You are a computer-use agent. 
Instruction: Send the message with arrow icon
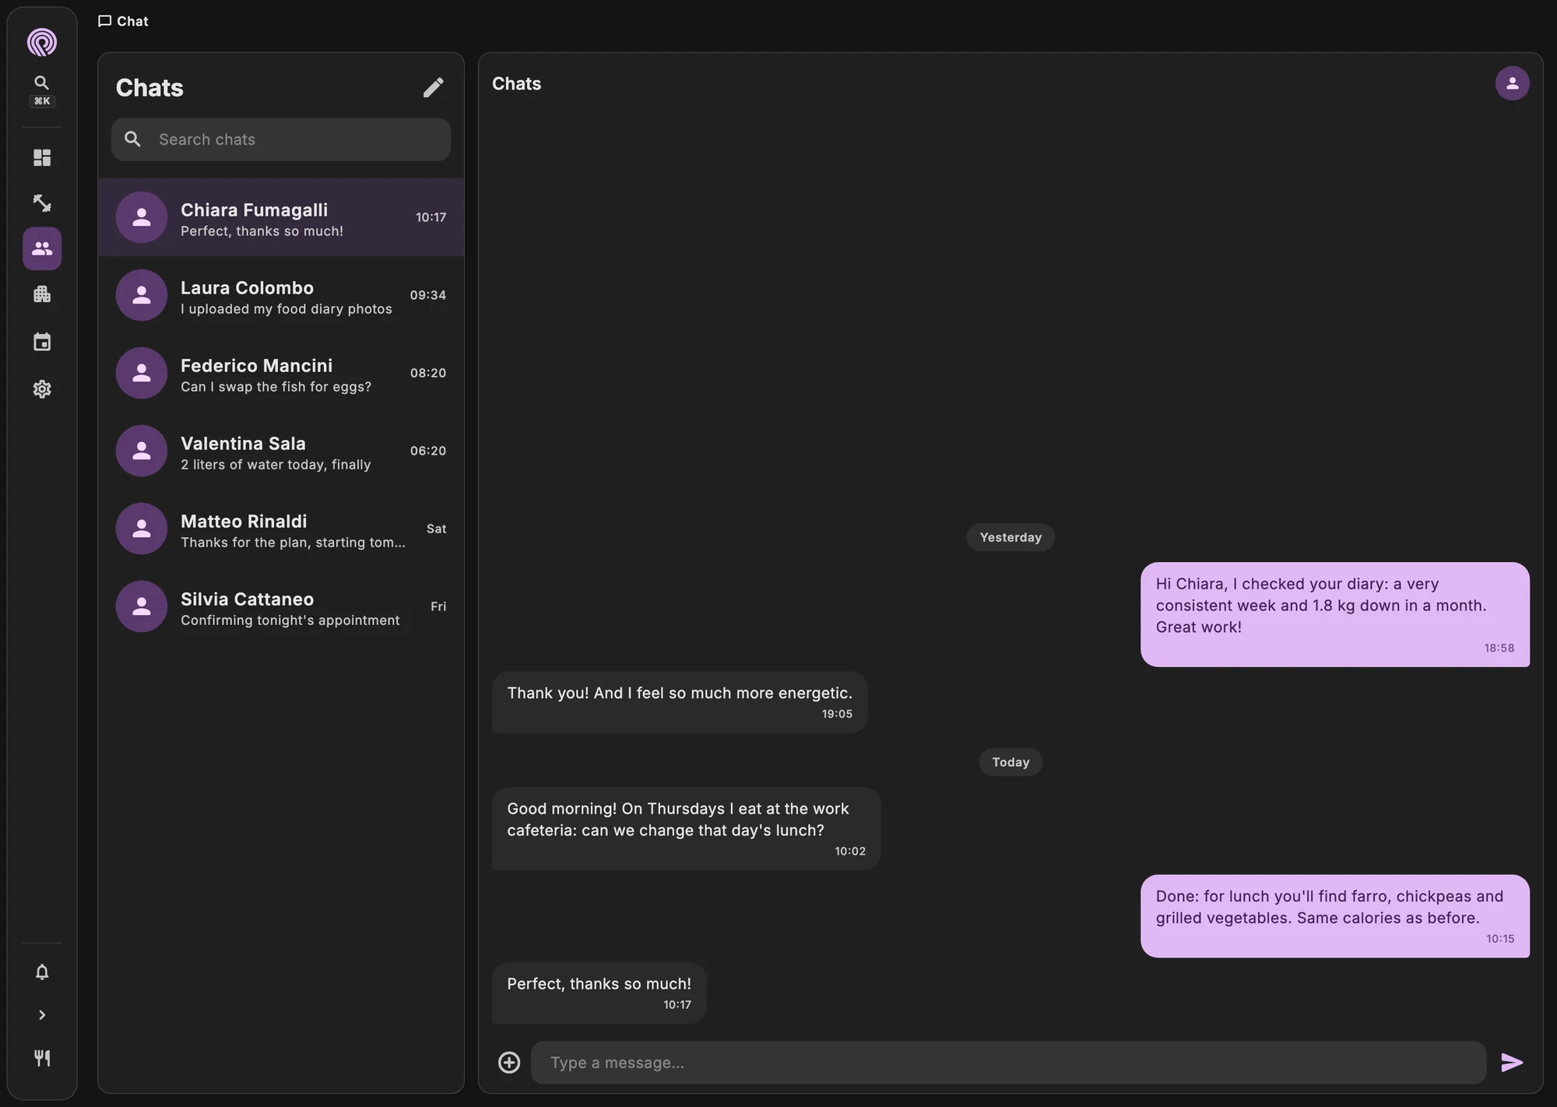click(x=1512, y=1063)
